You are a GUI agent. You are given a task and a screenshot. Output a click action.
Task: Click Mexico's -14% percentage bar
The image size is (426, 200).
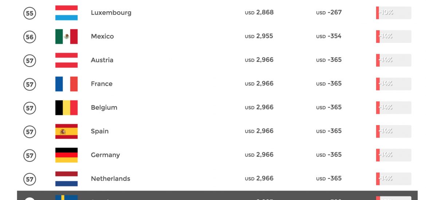coord(393,36)
